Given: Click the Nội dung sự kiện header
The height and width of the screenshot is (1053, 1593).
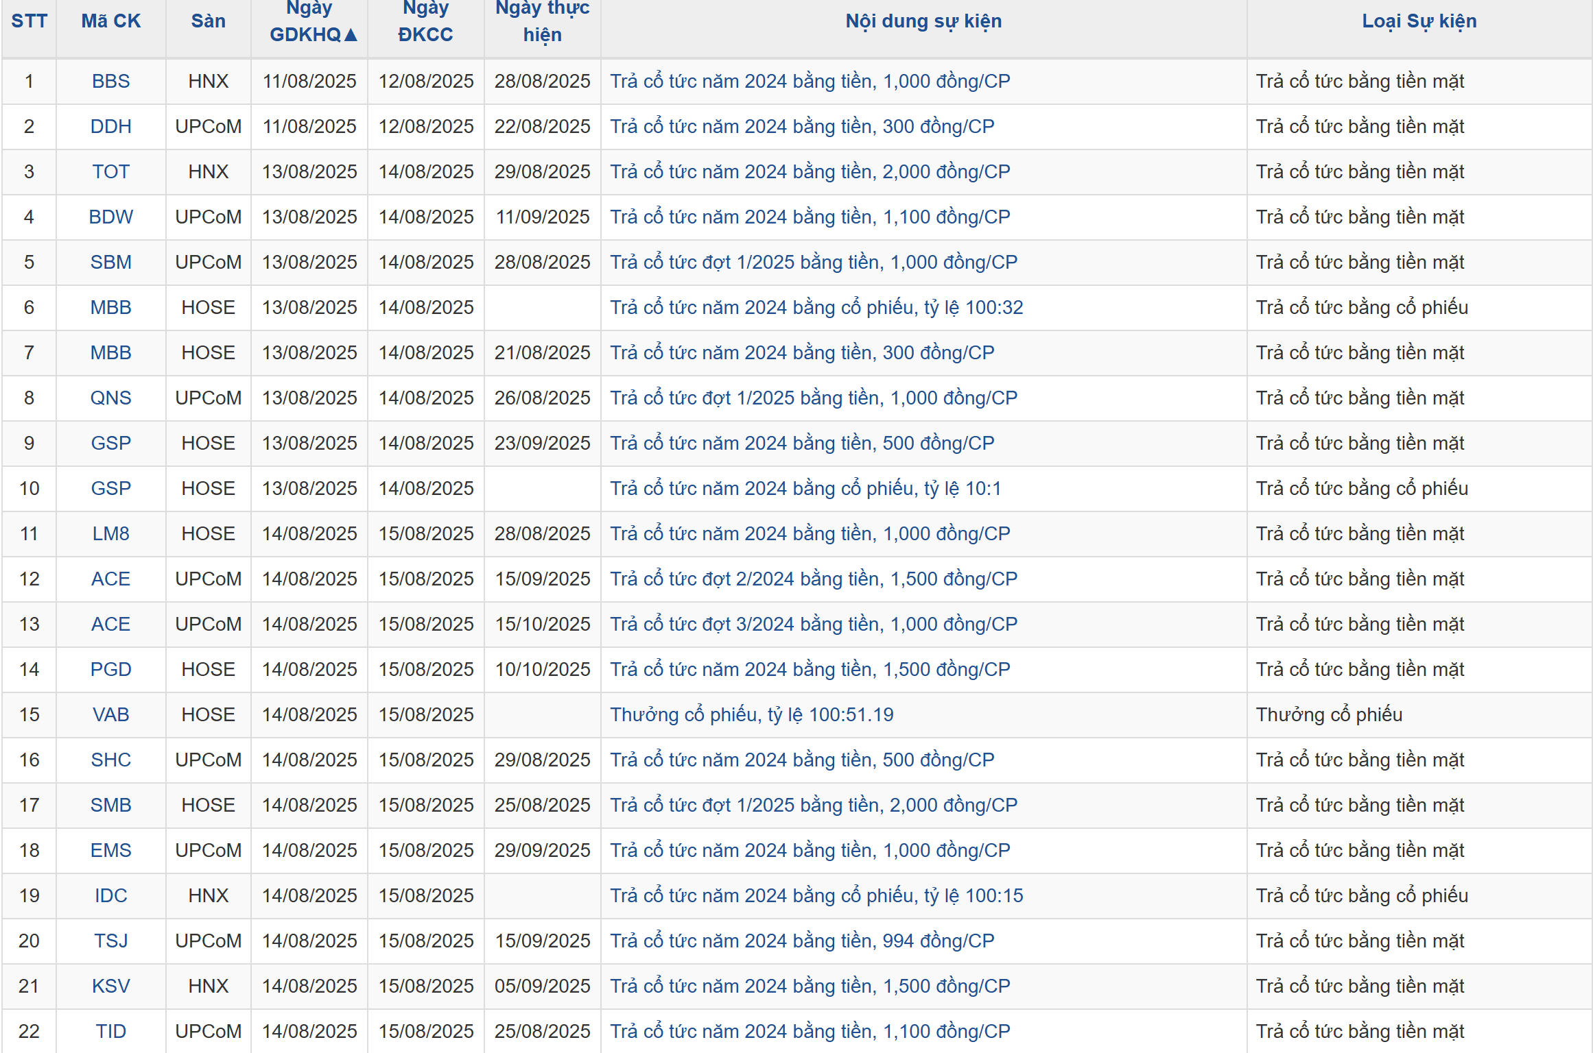Looking at the screenshot, I should (923, 21).
